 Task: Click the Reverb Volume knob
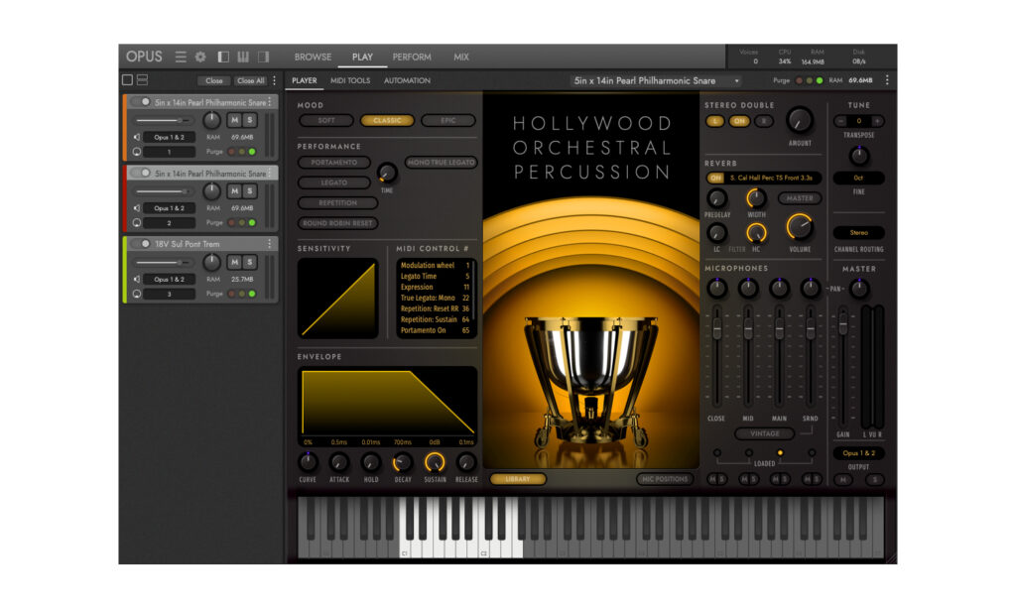click(800, 227)
